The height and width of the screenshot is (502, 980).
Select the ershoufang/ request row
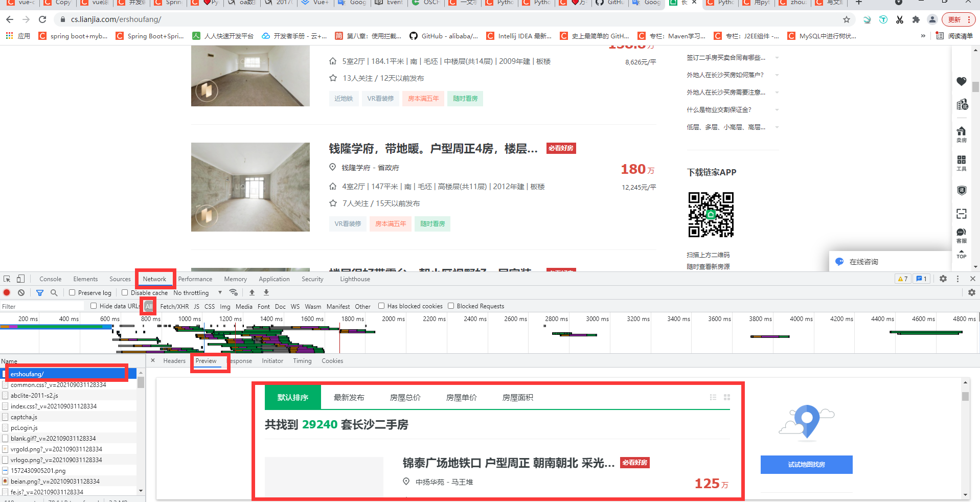(69, 374)
